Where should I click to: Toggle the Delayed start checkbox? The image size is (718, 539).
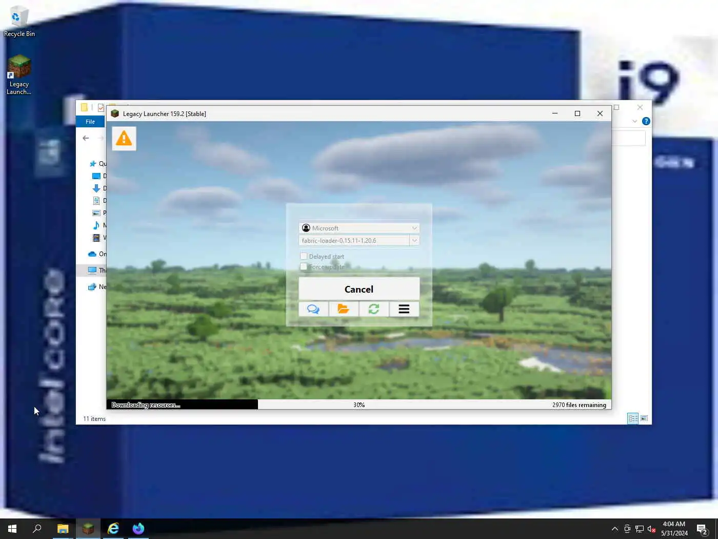(x=304, y=256)
